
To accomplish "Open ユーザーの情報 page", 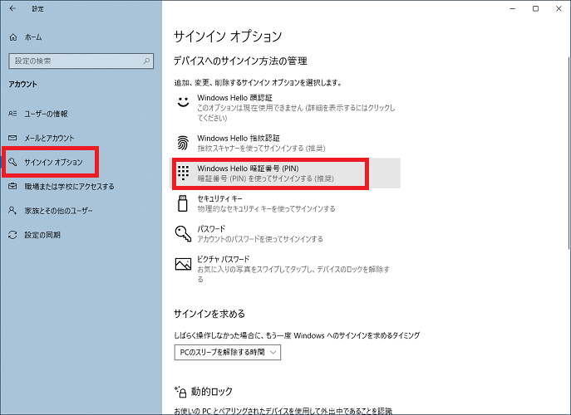I will 46,114.
